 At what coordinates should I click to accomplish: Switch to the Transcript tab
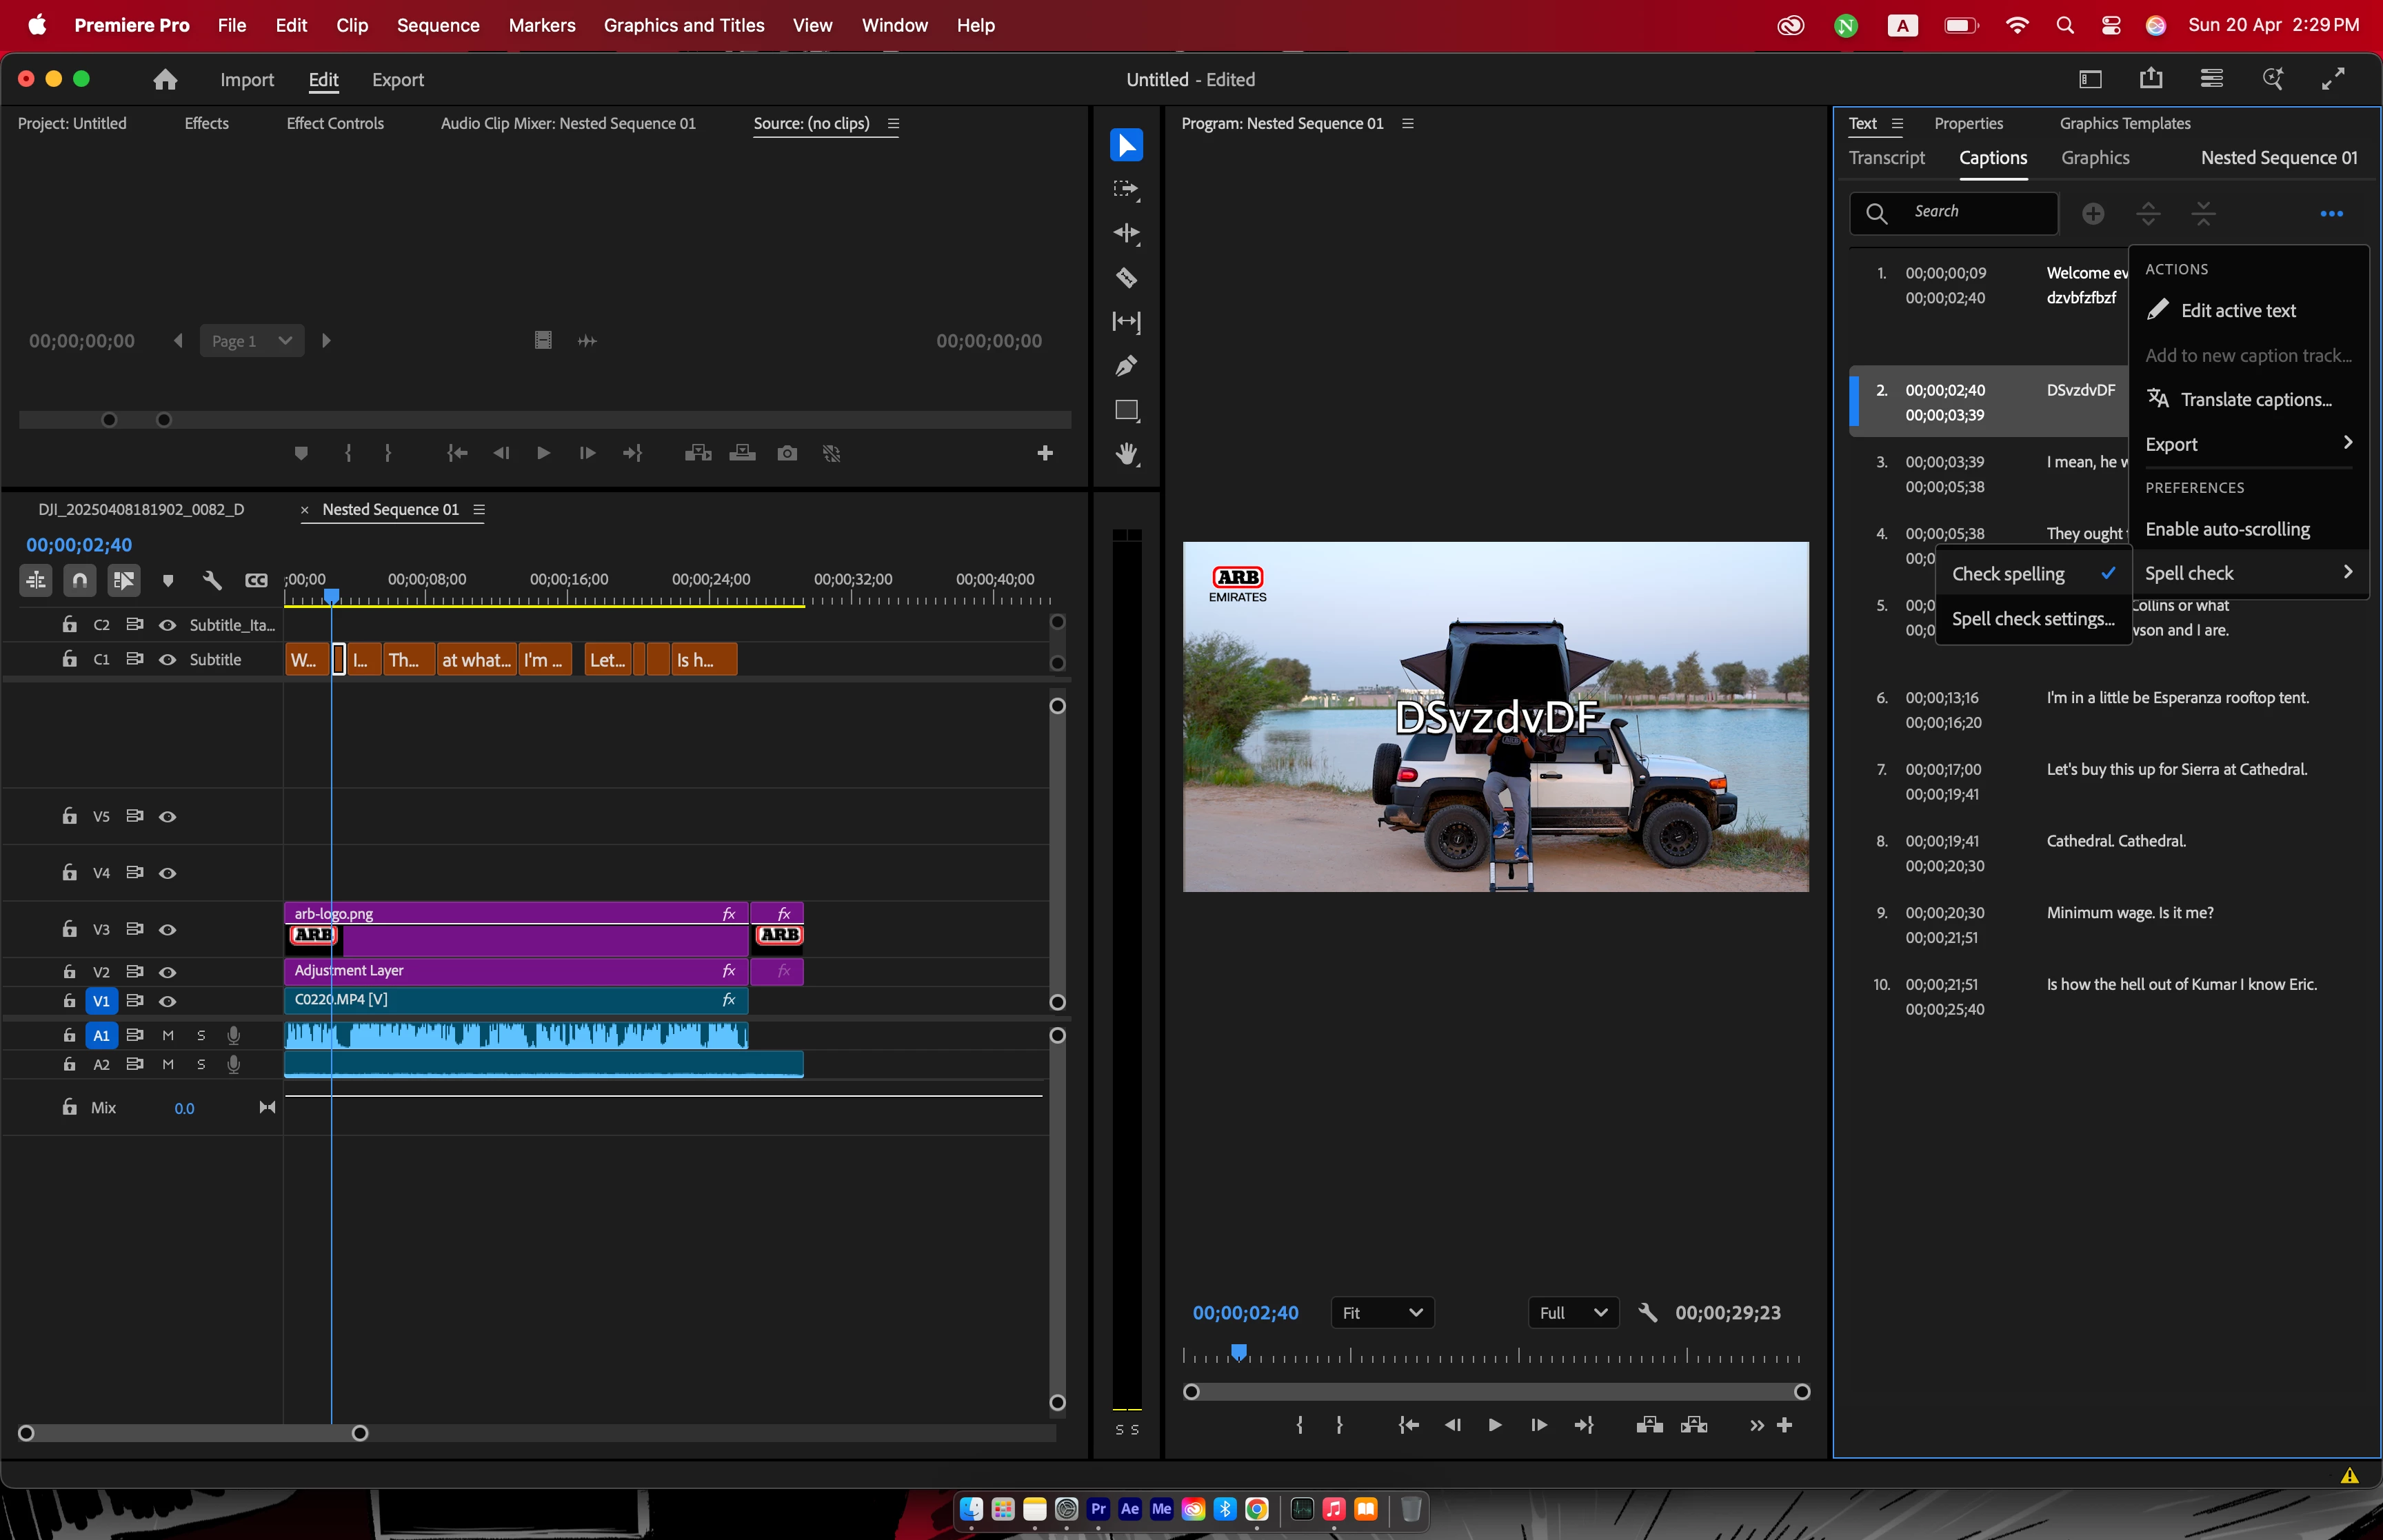(1886, 158)
